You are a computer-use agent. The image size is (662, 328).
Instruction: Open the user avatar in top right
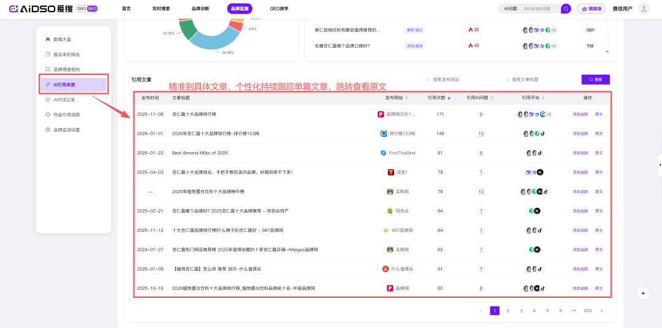(644, 9)
